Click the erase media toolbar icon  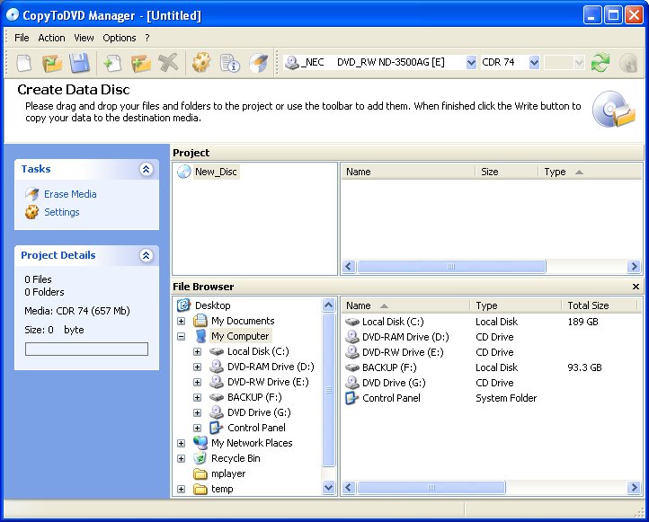pos(259,63)
